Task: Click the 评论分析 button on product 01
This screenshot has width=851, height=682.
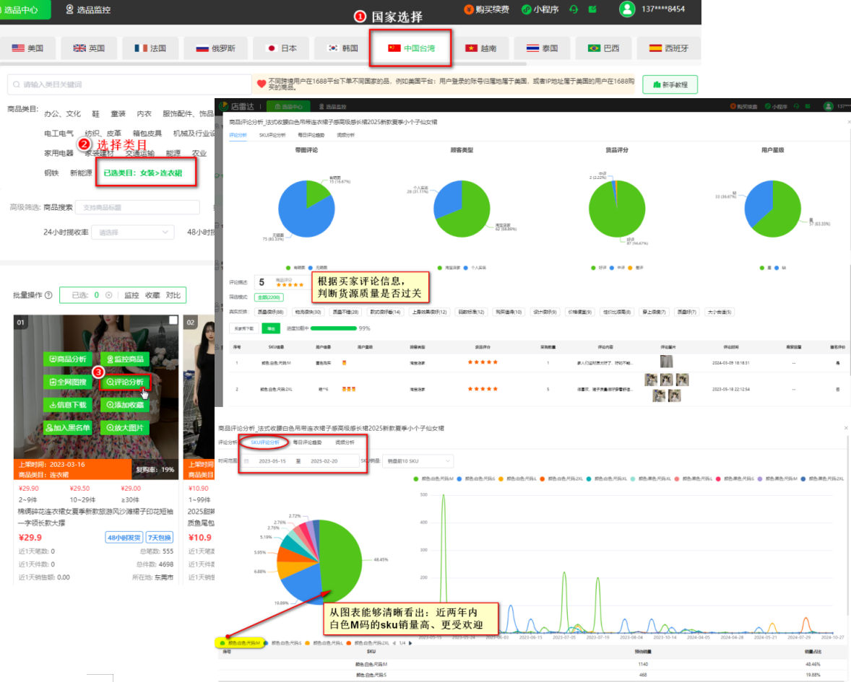Action: (x=126, y=382)
